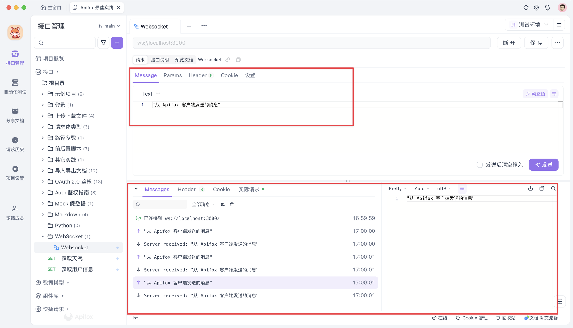
Task: Click the disconnect 断开 button
Action: click(x=509, y=43)
